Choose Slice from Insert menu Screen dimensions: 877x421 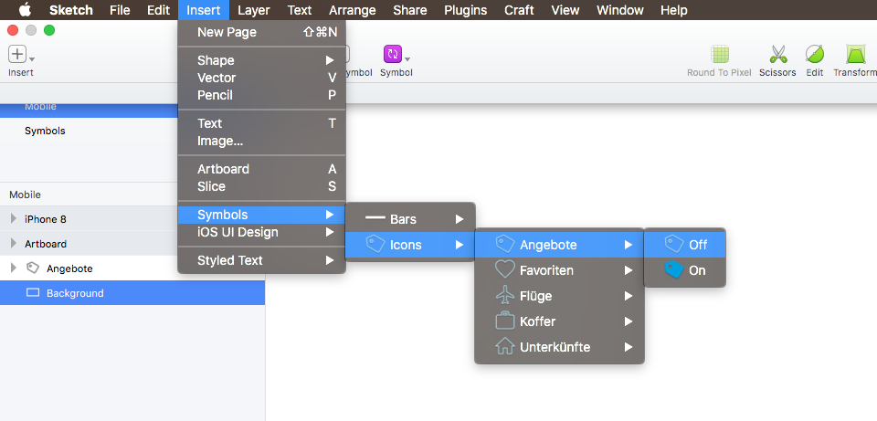(262, 186)
